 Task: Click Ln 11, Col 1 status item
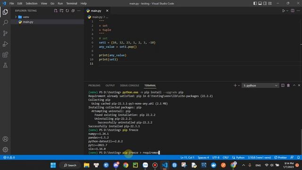coord(187,157)
